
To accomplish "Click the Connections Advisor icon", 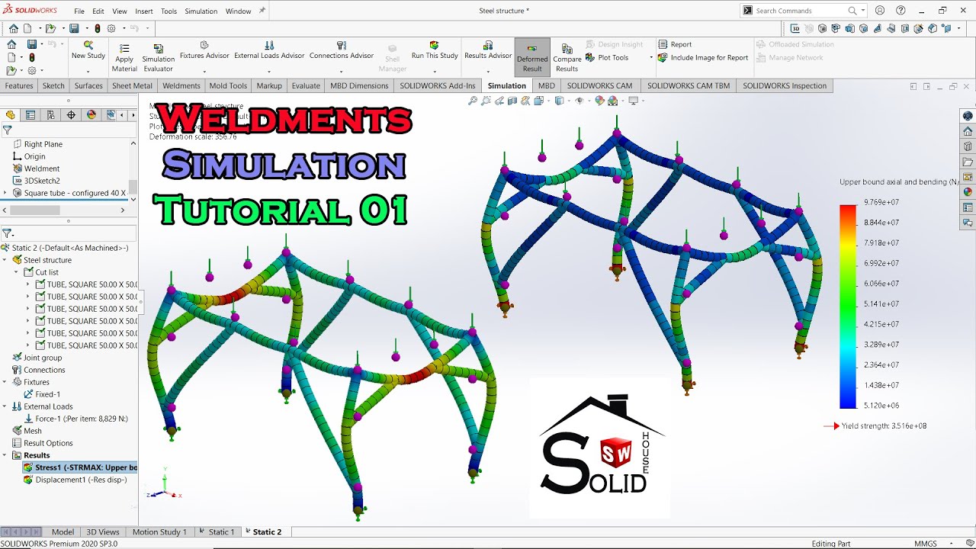I will pyautogui.click(x=342, y=45).
